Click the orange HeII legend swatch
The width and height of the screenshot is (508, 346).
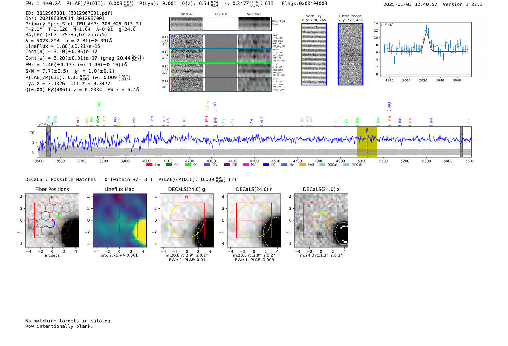coord(303,164)
